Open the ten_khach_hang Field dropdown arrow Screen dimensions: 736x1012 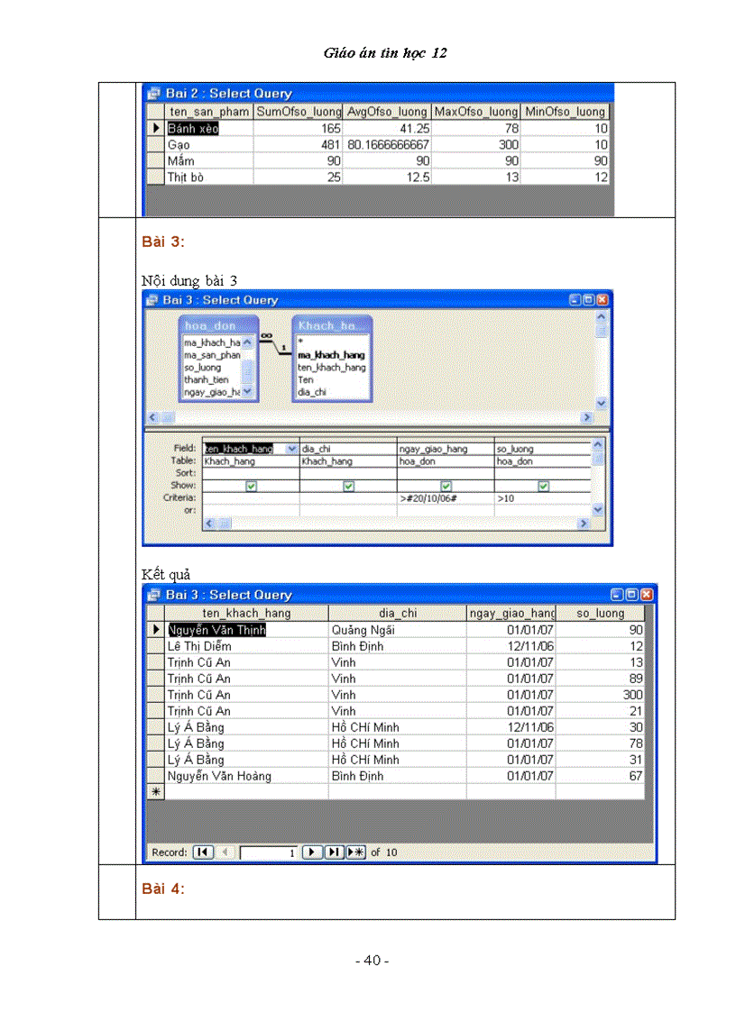click(x=291, y=448)
